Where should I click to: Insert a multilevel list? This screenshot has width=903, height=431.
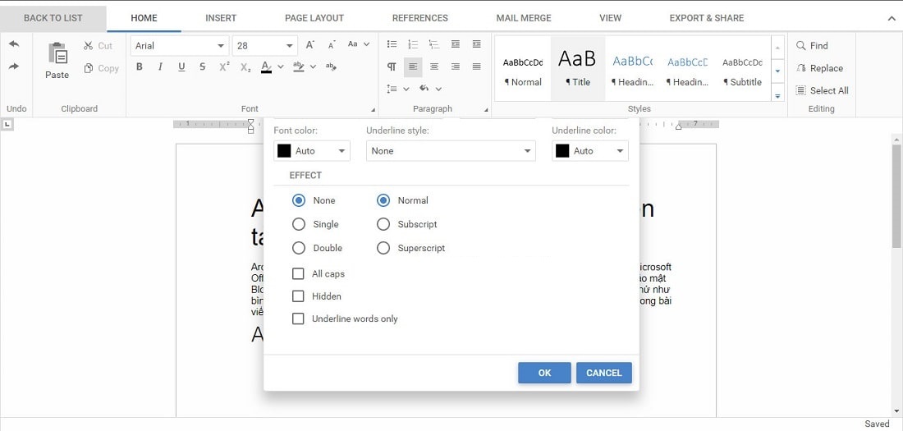(x=434, y=44)
